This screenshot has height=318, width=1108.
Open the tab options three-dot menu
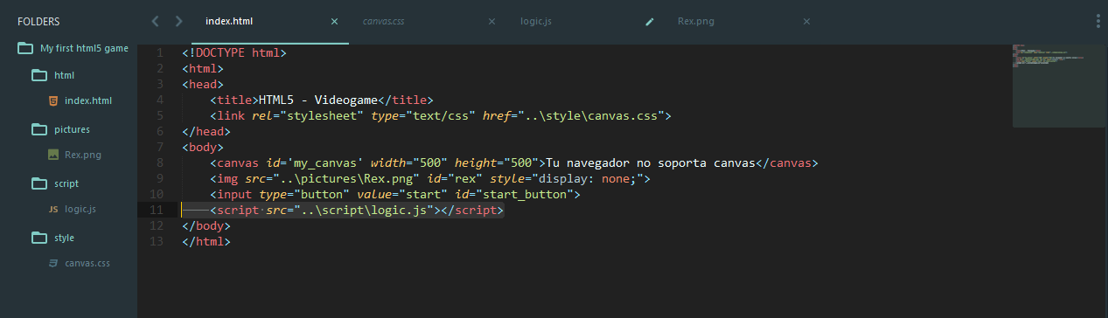[1098, 21]
